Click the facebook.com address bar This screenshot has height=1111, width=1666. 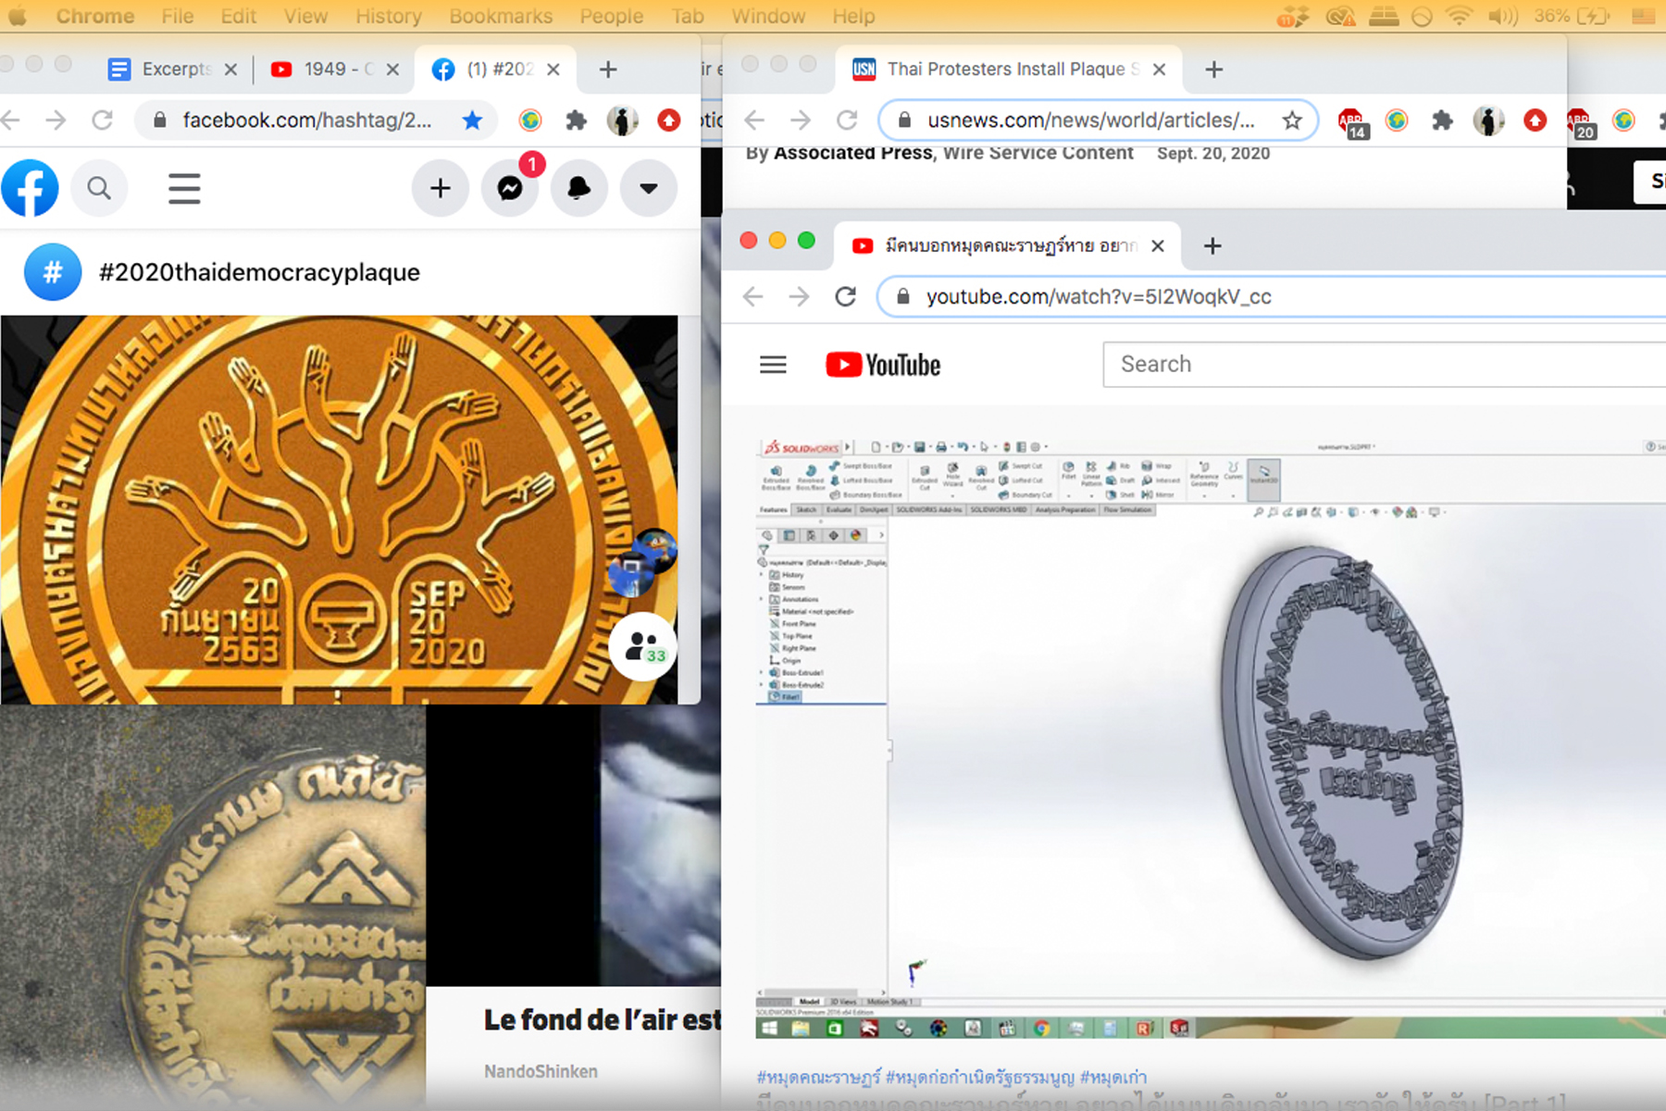click(x=306, y=120)
